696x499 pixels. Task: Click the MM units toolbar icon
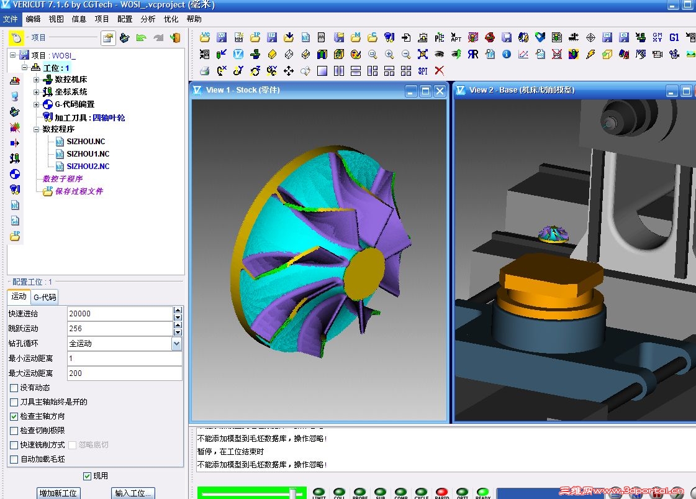pos(238,37)
